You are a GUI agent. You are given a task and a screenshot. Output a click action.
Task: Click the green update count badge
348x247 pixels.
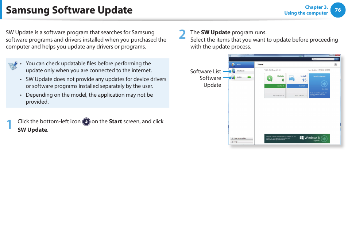(x=249, y=77)
